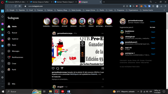Viewport: 168px width, 94px height.
Task: Open WhatsApp in Opera sidebar
Action: [x=2, y=30]
